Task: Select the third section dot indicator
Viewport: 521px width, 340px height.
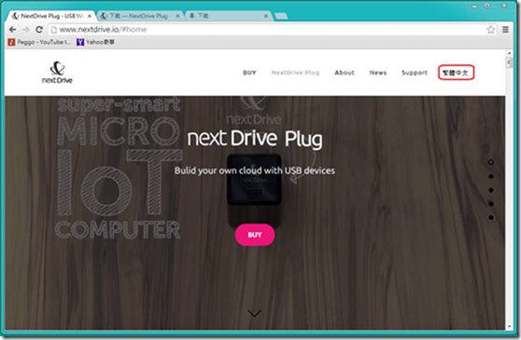Action: (x=491, y=190)
